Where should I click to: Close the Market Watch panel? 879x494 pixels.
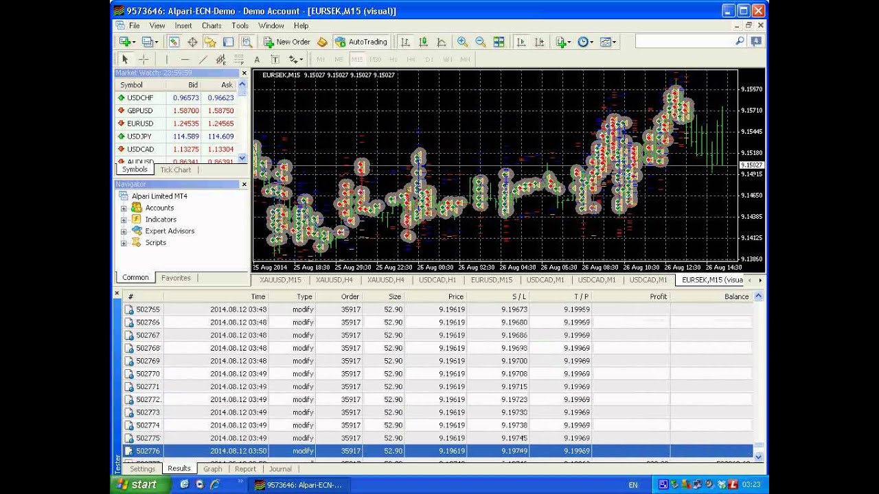244,73
